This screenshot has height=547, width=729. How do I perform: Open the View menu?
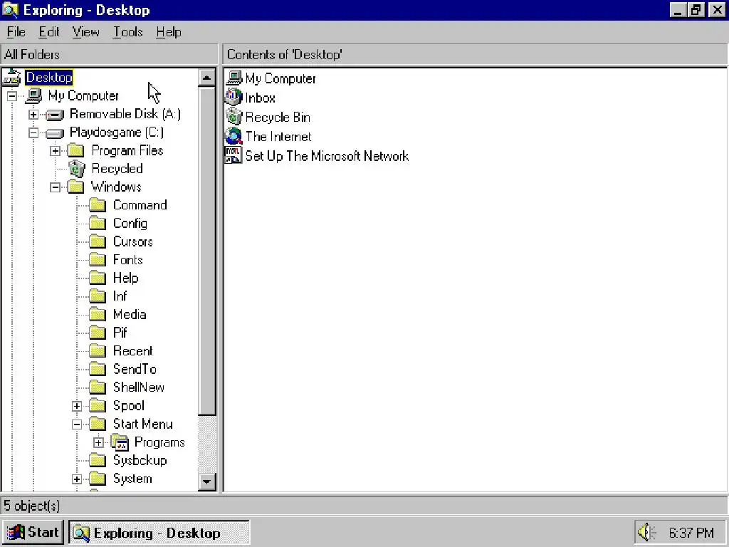click(x=85, y=32)
